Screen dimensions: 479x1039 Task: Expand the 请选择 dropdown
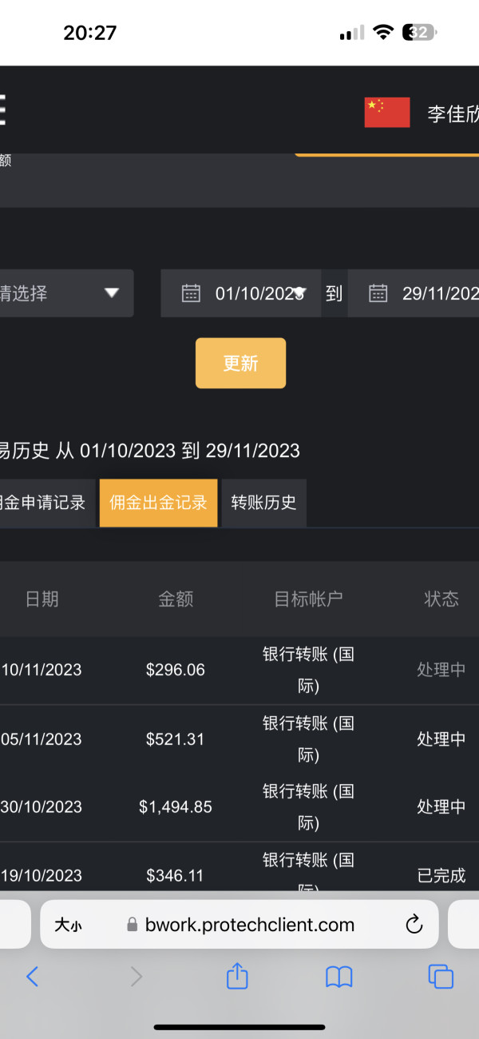[x=64, y=293]
